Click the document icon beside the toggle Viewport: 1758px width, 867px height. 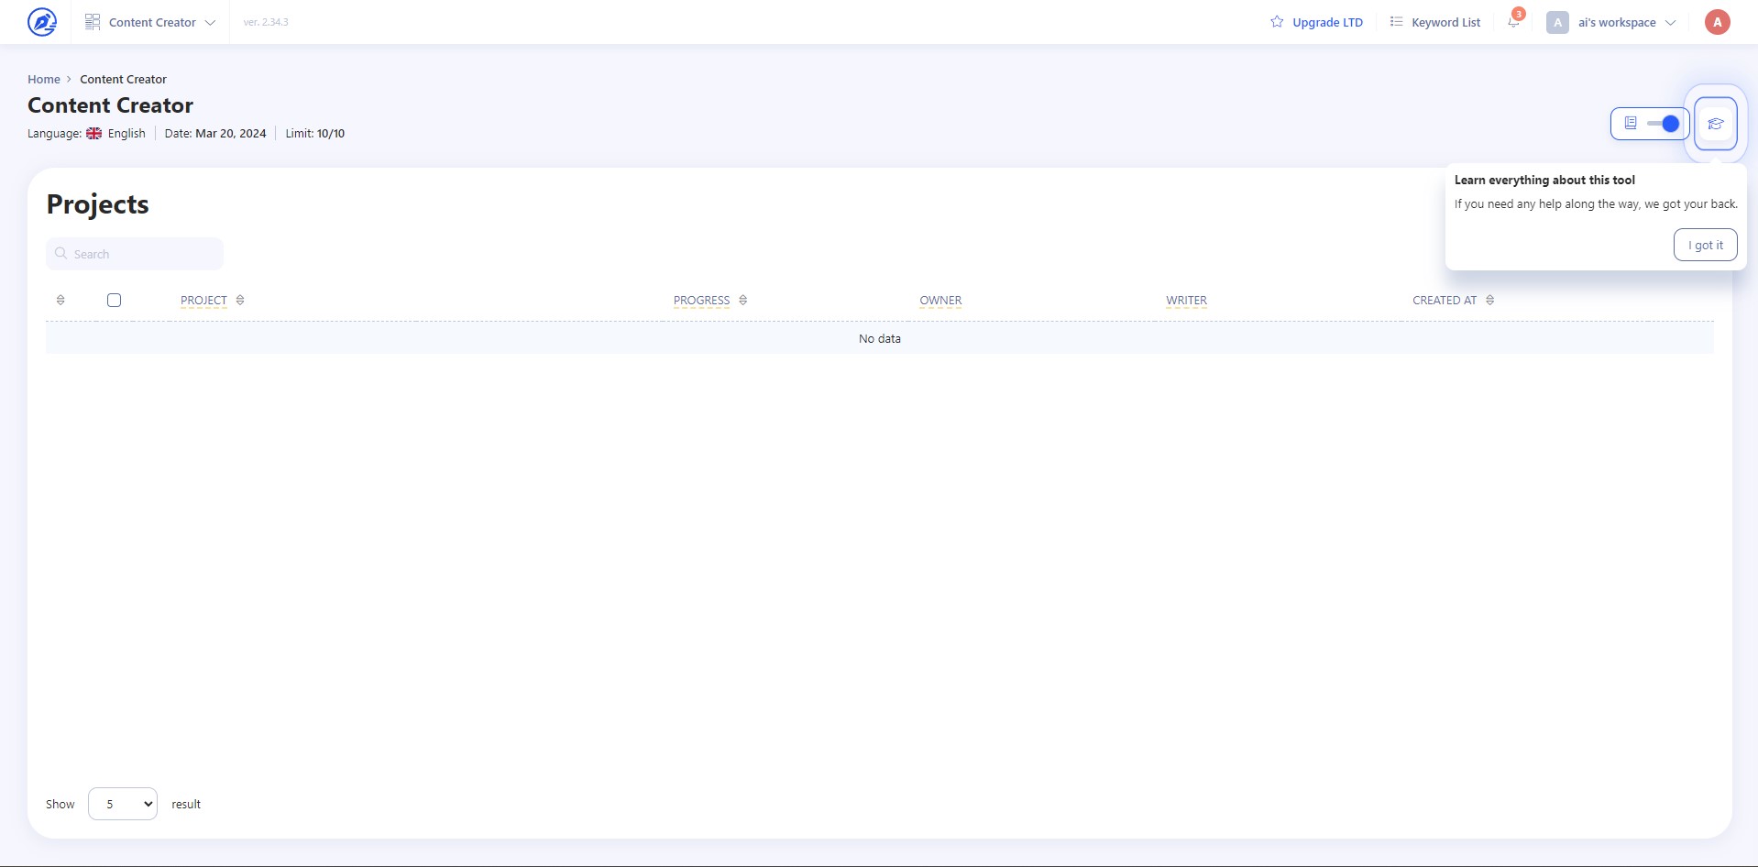click(1631, 123)
